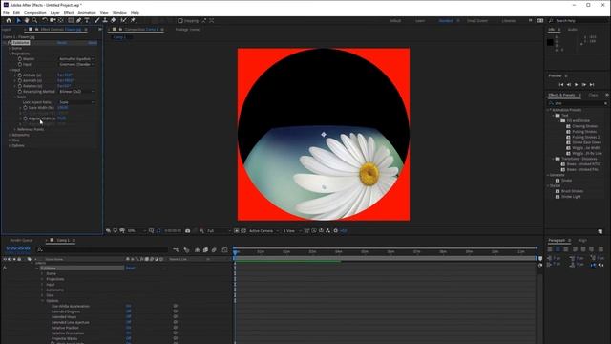
Task: Toggle stopwatch for Resampling Method
Action: (x=20, y=92)
